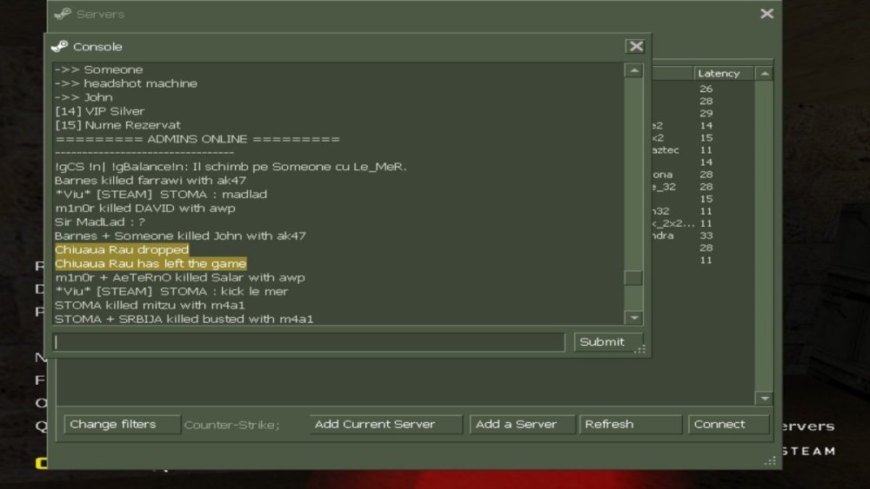870x489 pixels.
Task: Select server row with latency 26
Action: tap(703, 89)
